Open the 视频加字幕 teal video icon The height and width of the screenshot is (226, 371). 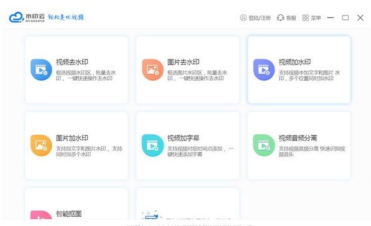pyautogui.click(x=153, y=145)
